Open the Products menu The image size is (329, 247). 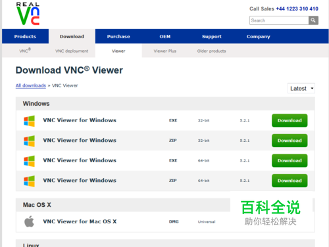click(x=25, y=36)
